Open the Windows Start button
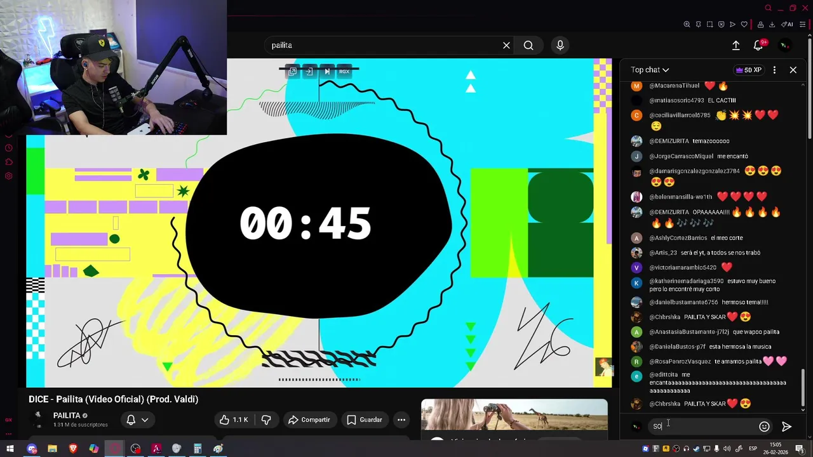This screenshot has width=813, height=457. 10,449
